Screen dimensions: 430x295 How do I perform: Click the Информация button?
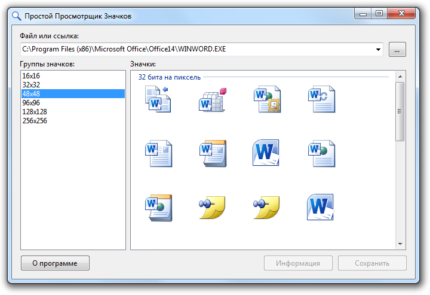298,263
